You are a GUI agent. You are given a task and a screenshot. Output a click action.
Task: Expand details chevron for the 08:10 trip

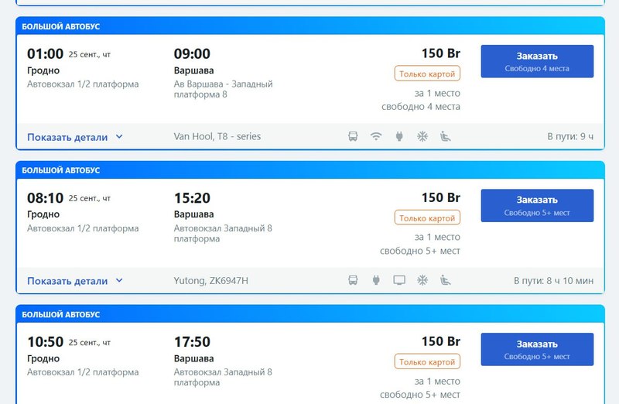point(119,281)
